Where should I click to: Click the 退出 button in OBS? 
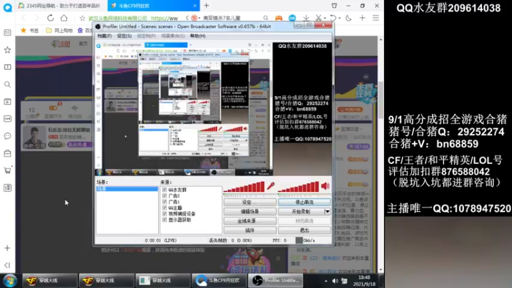click(305, 230)
